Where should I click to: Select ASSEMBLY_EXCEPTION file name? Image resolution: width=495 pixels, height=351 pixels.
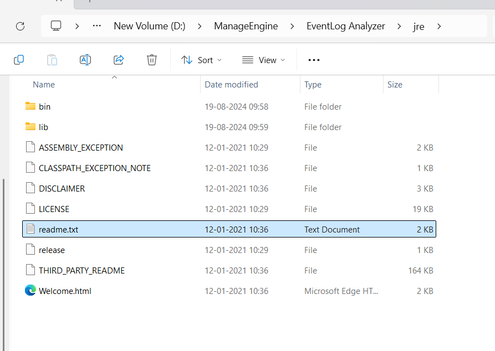[x=81, y=148]
